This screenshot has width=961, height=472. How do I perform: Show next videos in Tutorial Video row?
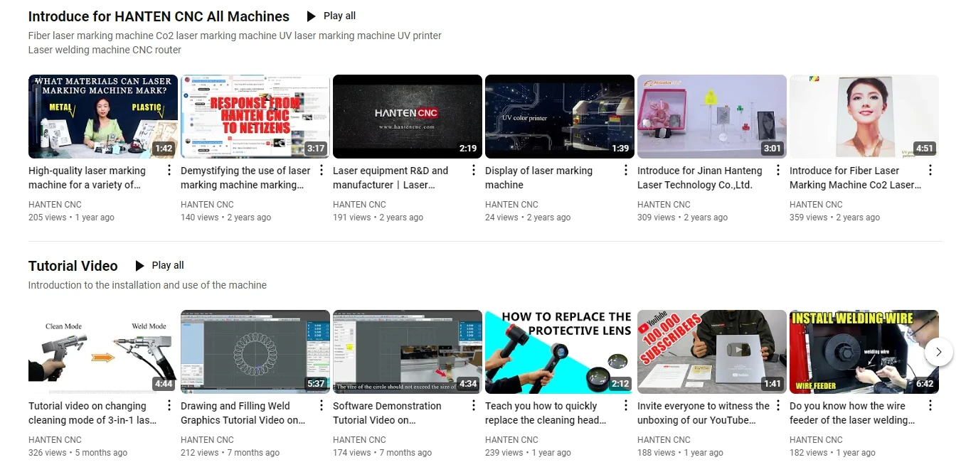coord(939,352)
